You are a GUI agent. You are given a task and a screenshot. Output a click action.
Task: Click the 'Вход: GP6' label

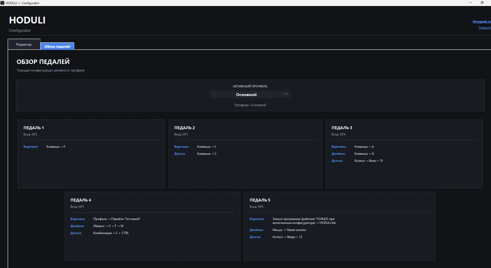pos(256,207)
